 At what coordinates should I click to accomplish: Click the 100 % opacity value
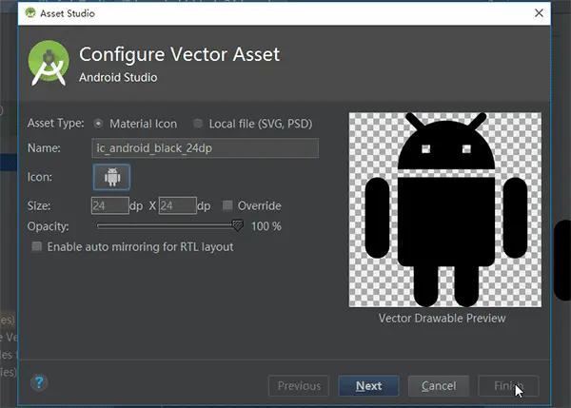(266, 226)
